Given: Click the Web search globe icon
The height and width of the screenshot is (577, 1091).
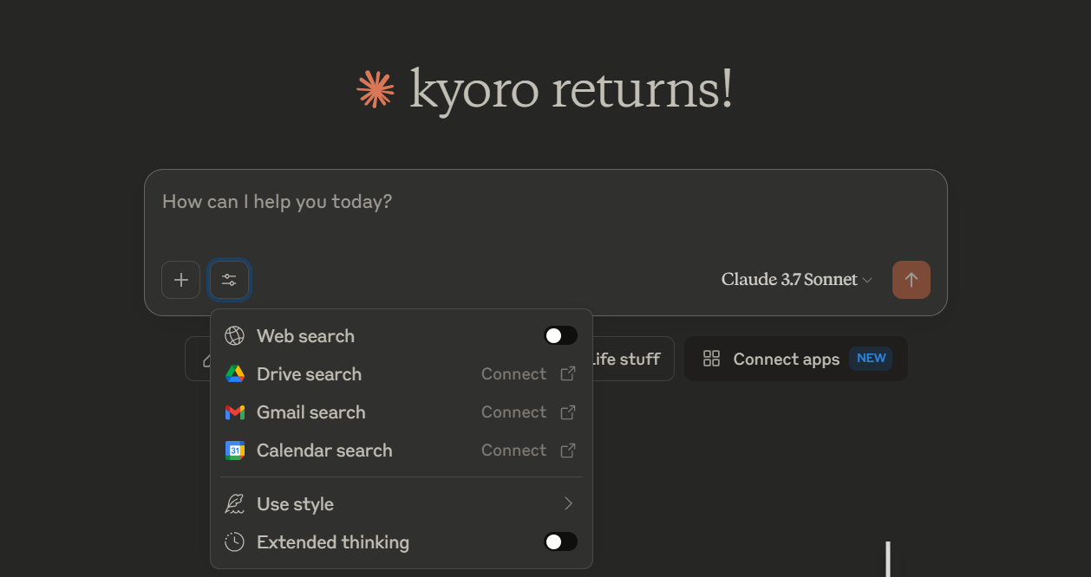Looking at the screenshot, I should 234,336.
